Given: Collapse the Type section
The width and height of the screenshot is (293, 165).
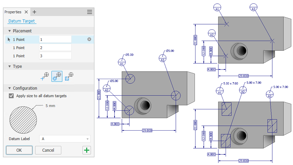Looking at the screenshot, I should point(10,66).
